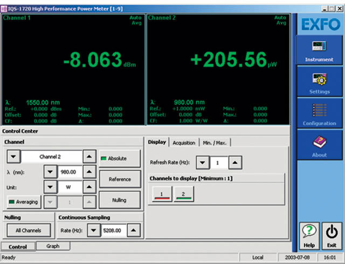Toggle display of channel 1
345x267 pixels.
coord(162,194)
